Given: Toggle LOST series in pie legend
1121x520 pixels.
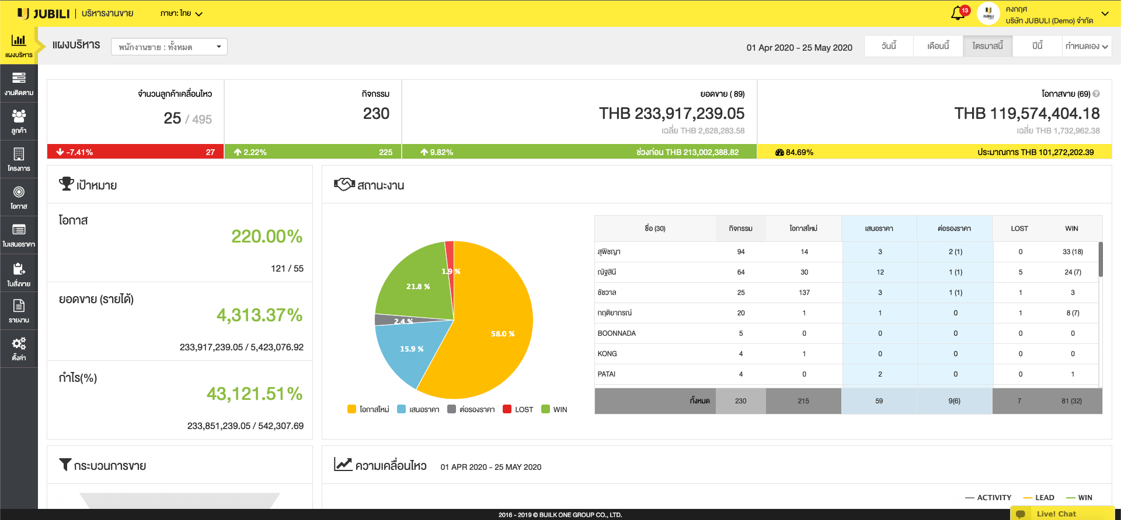Looking at the screenshot, I should (x=518, y=409).
